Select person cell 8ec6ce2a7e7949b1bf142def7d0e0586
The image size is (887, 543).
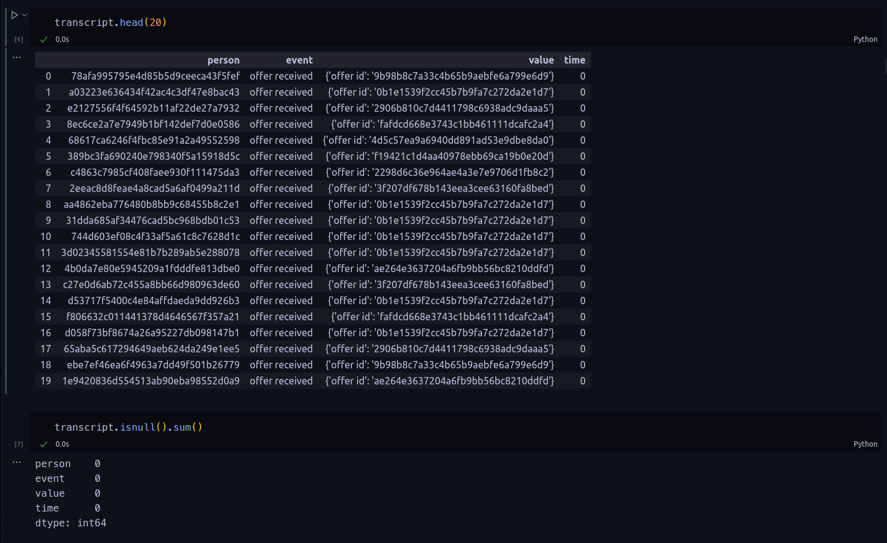click(153, 124)
